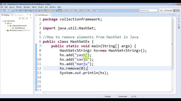
Task: Expand the JRE System Library node
Action: [x=5, y=31]
